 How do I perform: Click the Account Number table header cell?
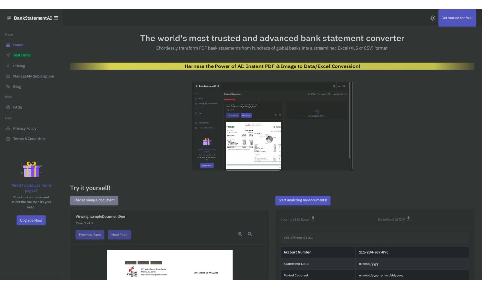[318, 252]
